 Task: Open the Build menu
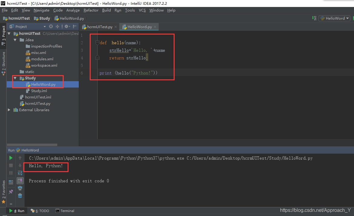(106, 10)
